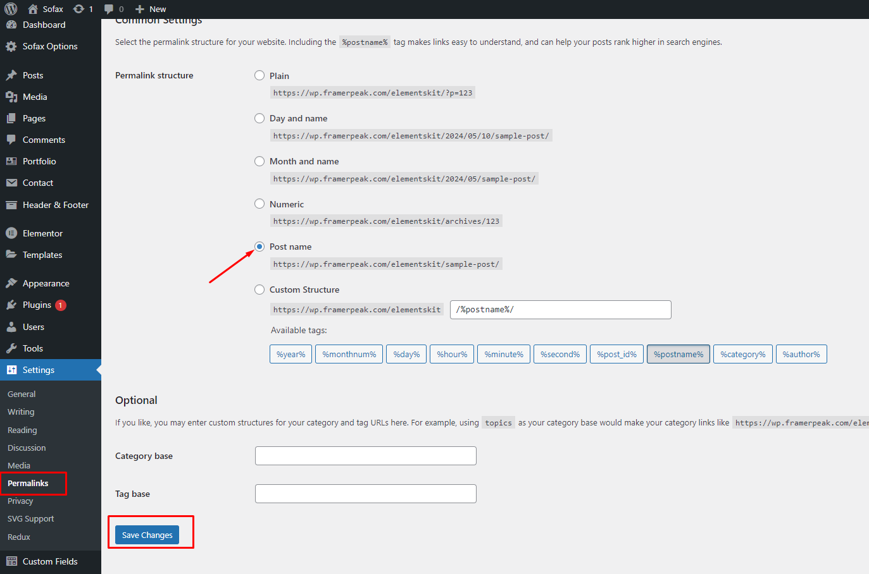The height and width of the screenshot is (574, 869).
Task: Click the Media library icon in the main menu
Action: [11, 97]
